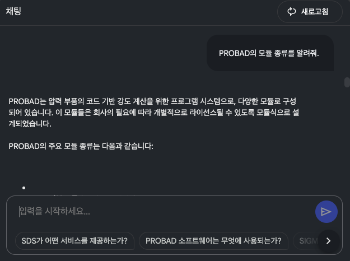
Task: Click the partially visible SIGM suggestion chip
Action: pyautogui.click(x=307, y=241)
